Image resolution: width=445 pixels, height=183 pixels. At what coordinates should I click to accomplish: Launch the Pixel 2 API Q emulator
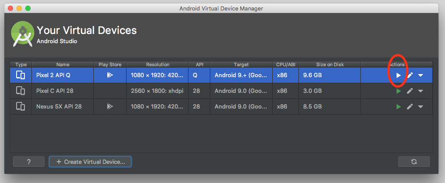tap(398, 75)
